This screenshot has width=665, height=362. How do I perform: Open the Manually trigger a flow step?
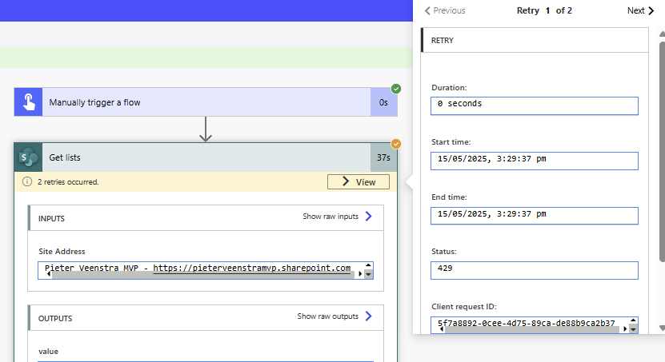point(206,102)
